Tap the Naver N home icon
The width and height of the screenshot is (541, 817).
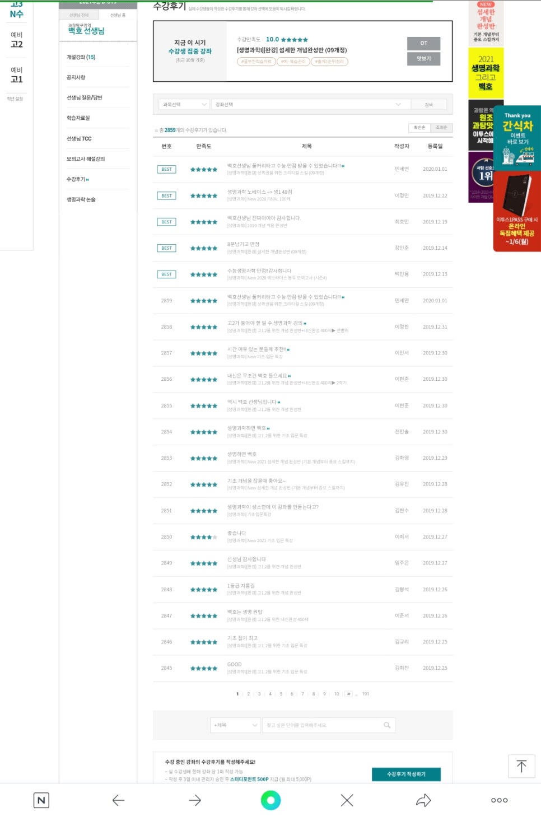[41, 800]
